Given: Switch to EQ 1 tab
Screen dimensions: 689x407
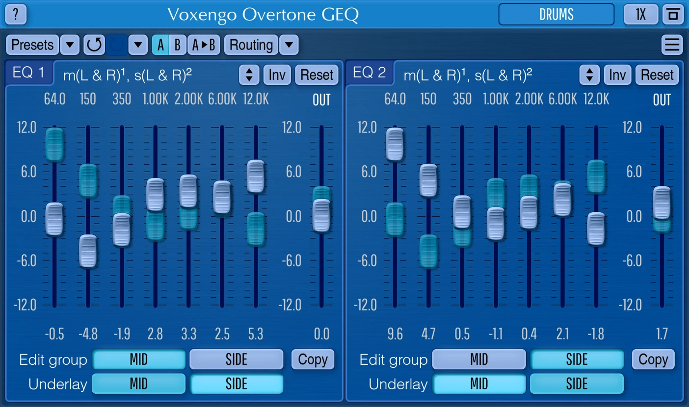Looking at the screenshot, I should click(28, 73).
